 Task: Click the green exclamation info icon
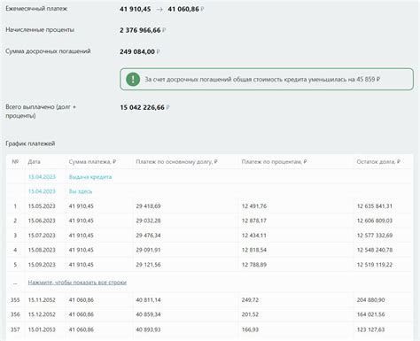click(x=133, y=79)
